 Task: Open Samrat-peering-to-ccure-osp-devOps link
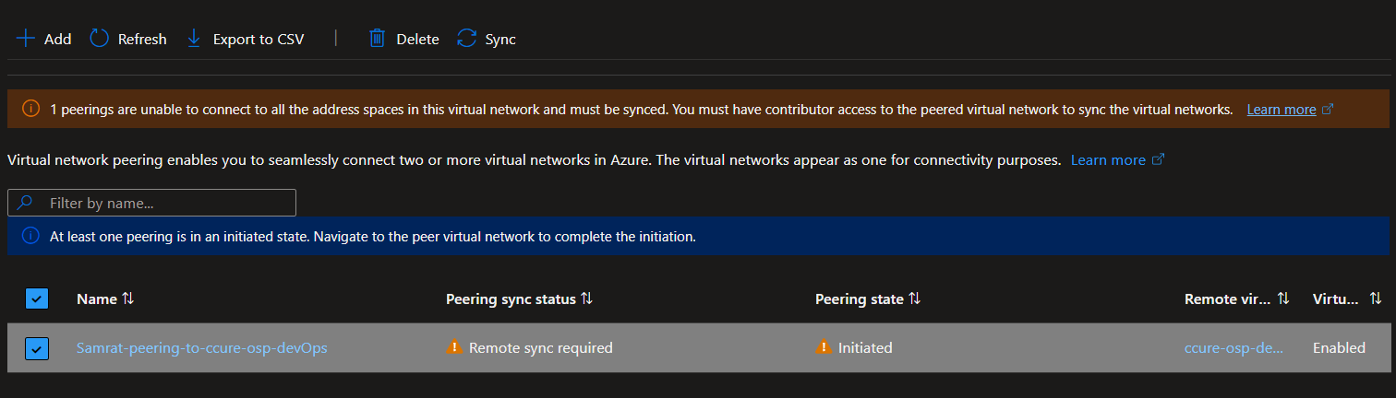(x=201, y=347)
